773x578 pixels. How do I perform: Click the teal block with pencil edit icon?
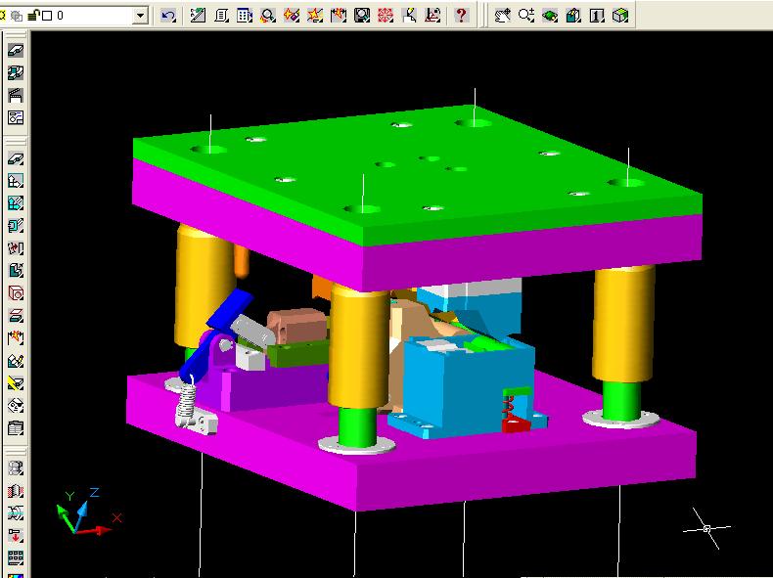click(x=16, y=361)
